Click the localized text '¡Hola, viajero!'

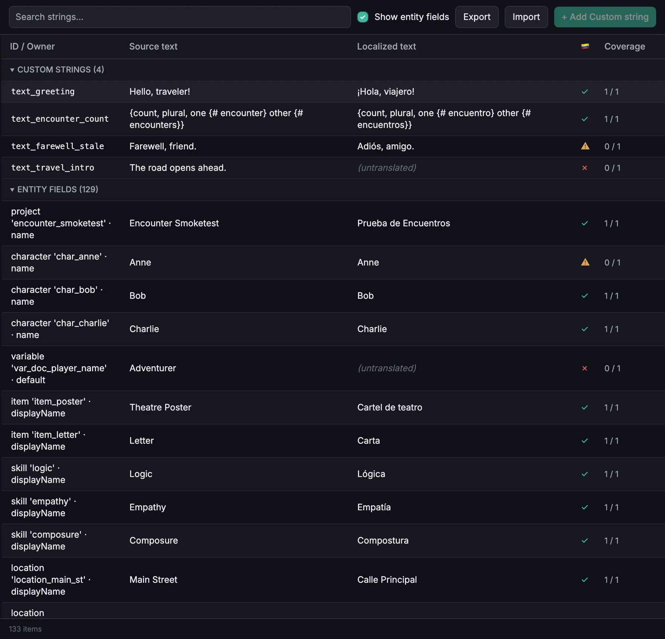pos(386,92)
